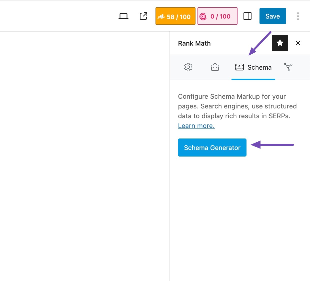Screen dimensions: 310x281
Task: Click the Rank Math panel heading
Action: (x=194, y=43)
